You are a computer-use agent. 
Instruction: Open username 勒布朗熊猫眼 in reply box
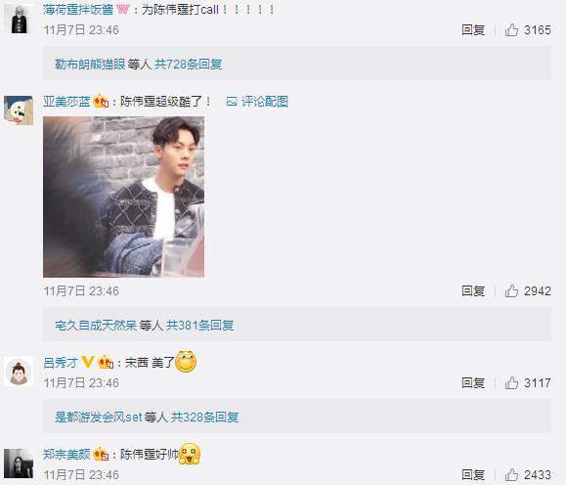(x=90, y=65)
